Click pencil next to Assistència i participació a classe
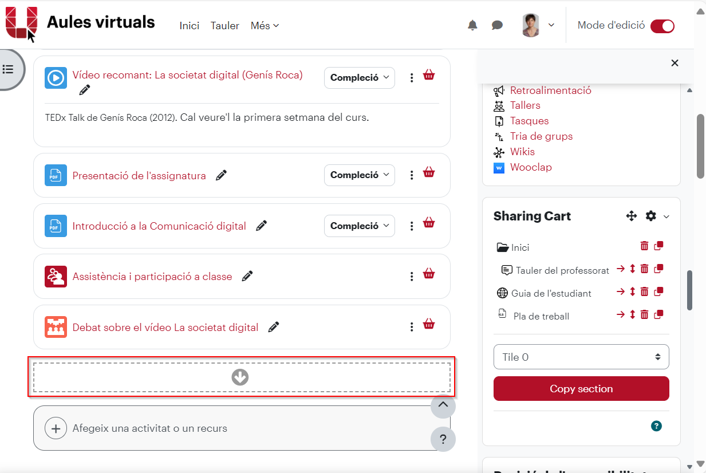The height and width of the screenshot is (473, 706). coord(247,277)
